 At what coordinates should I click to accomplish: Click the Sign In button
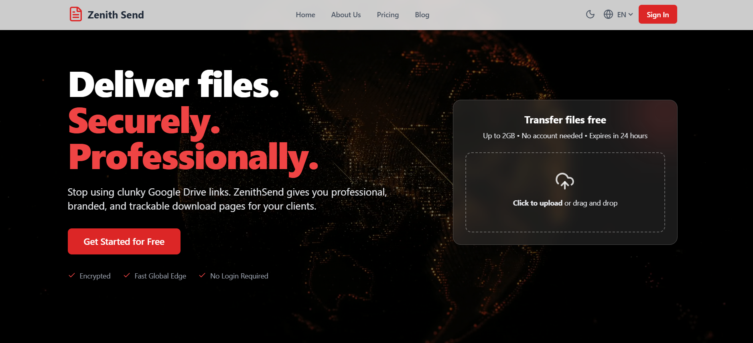tap(658, 14)
